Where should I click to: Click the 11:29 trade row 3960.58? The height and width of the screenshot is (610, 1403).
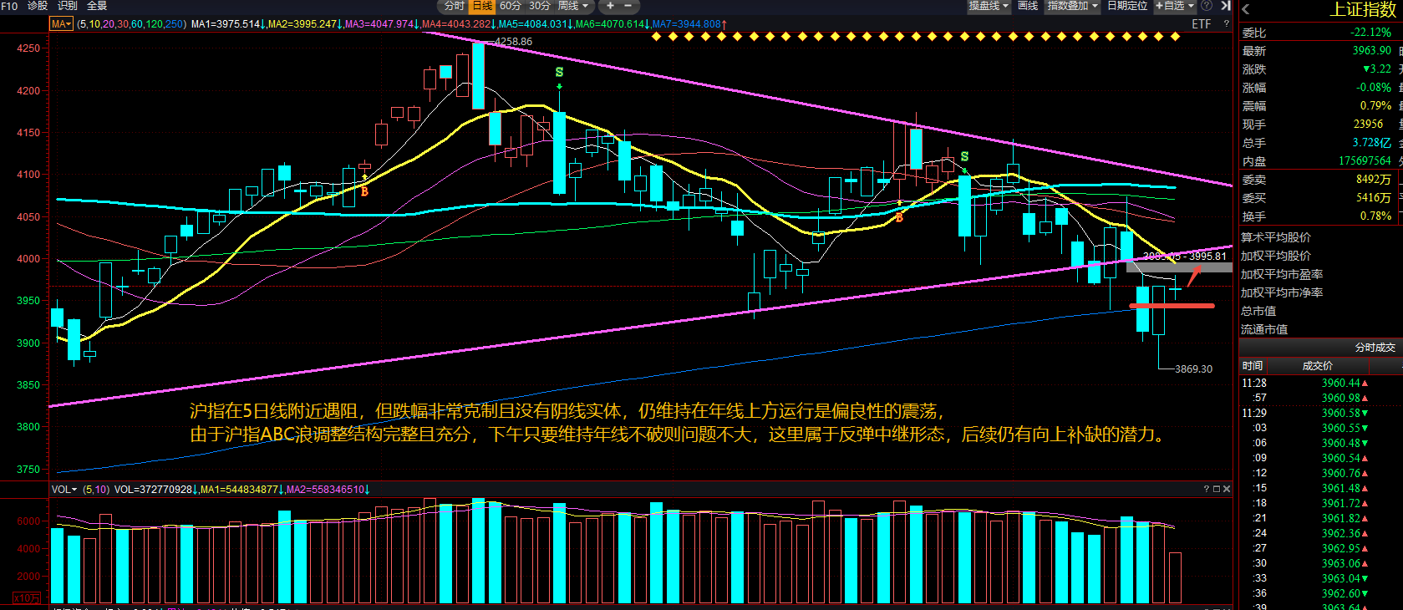[x=1320, y=414]
